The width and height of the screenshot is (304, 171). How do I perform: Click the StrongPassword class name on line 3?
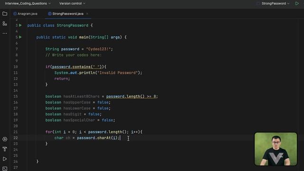(x=72, y=25)
